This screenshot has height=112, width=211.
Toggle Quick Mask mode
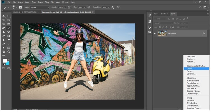click(x=4, y=68)
